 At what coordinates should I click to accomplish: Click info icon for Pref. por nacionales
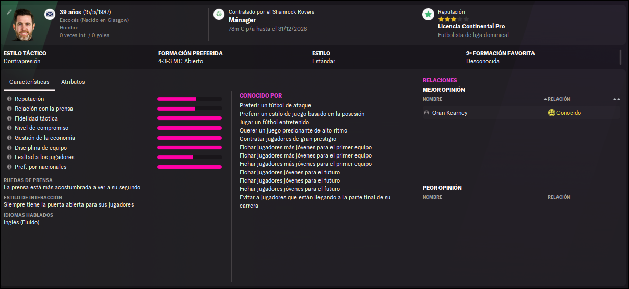tap(9, 167)
